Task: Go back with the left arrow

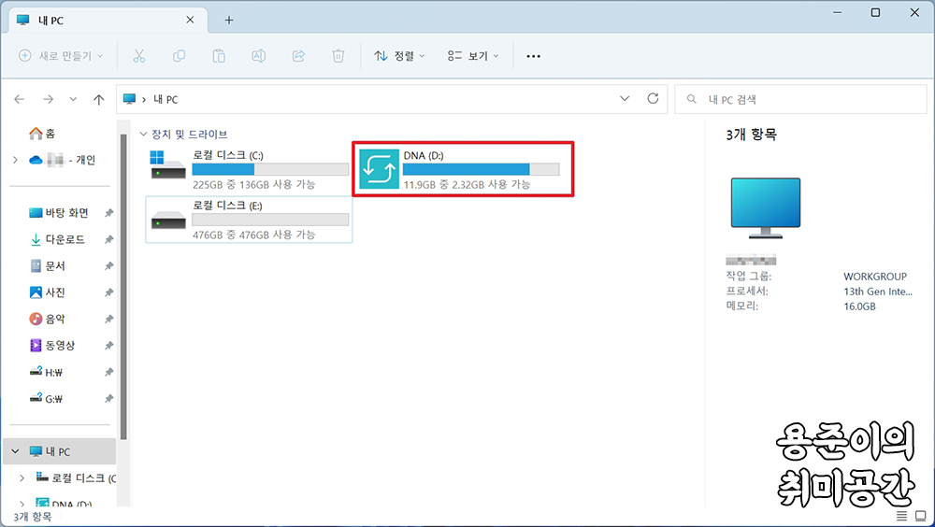Action: coord(19,99)
